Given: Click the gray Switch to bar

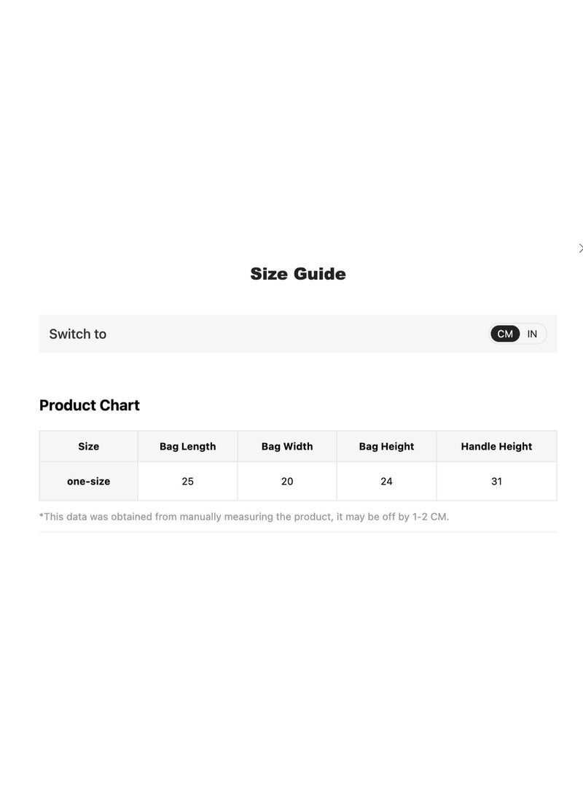Looking at the screenshot, I should [298, 334].
